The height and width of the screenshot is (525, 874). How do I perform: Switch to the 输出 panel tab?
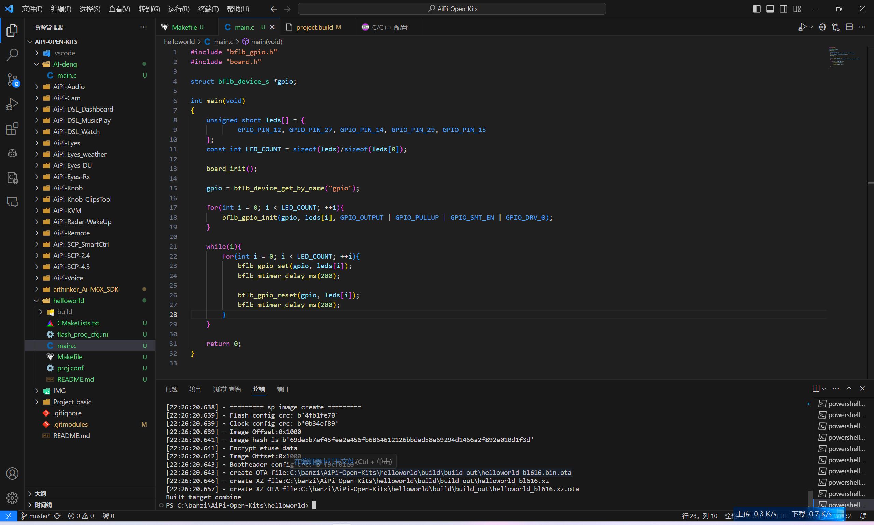195,389
